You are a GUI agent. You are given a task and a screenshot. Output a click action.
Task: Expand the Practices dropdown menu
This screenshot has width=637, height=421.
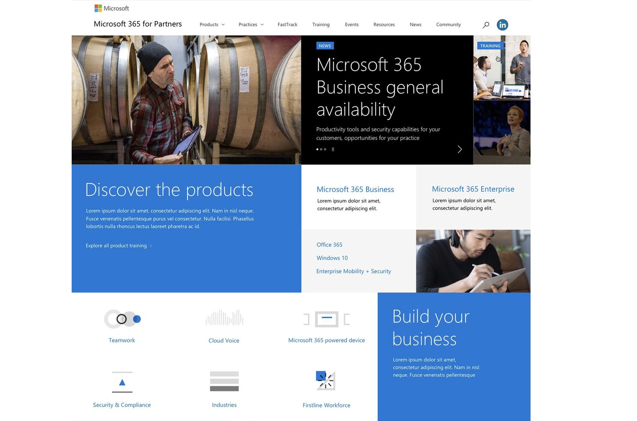[x=251, y=25]
